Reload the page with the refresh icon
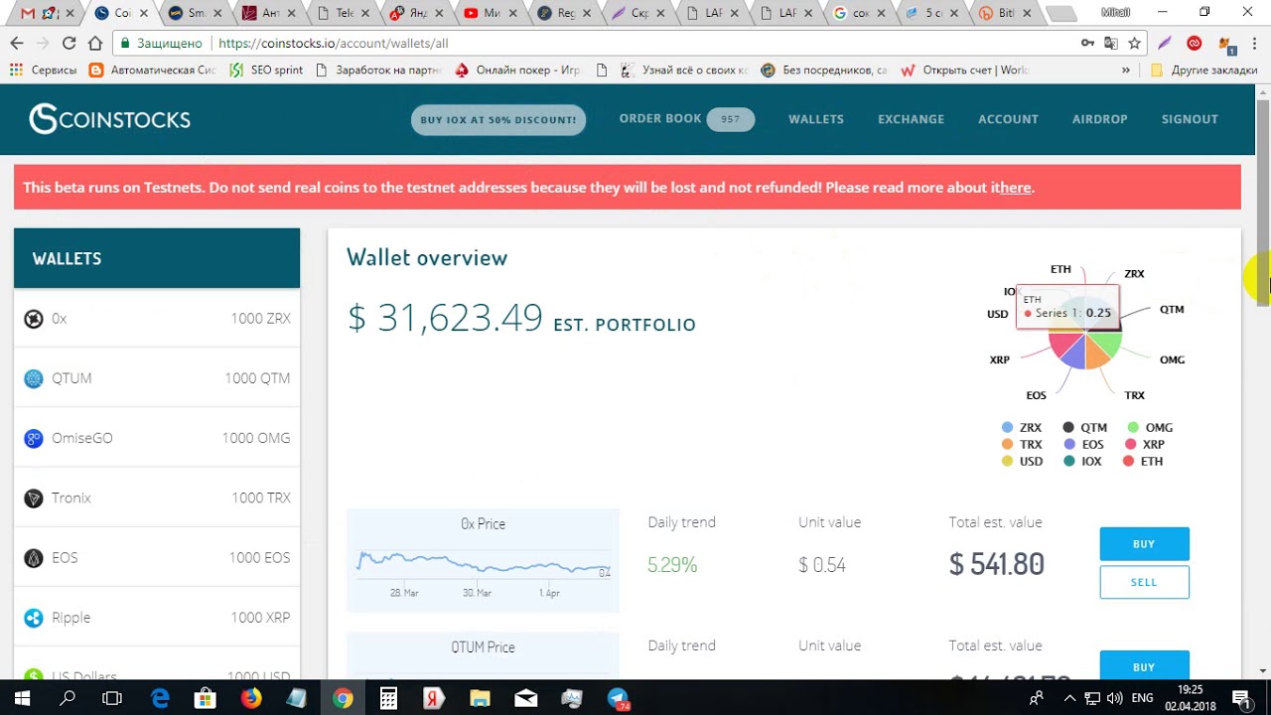The height and width of the screenshot is (715, 1271). click(69, 44)
